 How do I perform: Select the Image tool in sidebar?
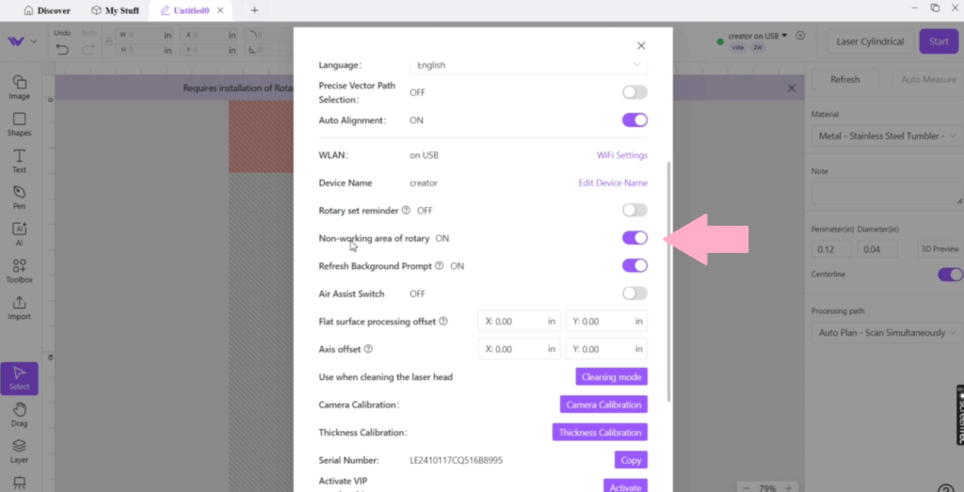(x=19, y=87)
